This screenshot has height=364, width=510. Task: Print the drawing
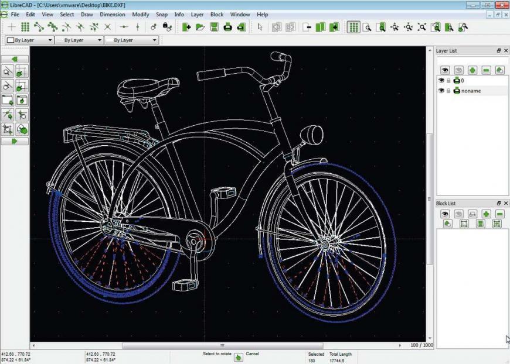click(227, 27)
